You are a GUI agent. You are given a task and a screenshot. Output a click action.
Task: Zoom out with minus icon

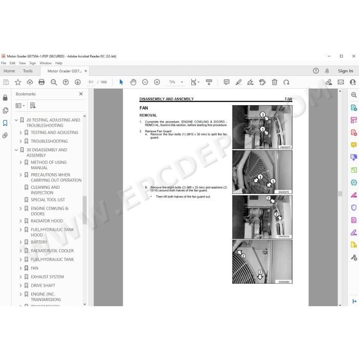[145, 82]
